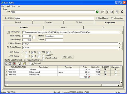Viewport: 127px width, 94px height.
Task: Switch to the General tab
Action: (x=18, y=22)
